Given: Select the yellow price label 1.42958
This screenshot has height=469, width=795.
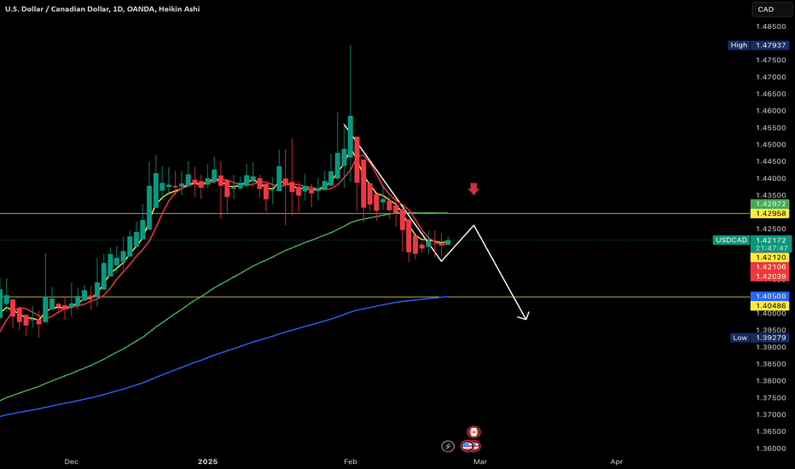Looking at the screenshot, I should (769, 213).
